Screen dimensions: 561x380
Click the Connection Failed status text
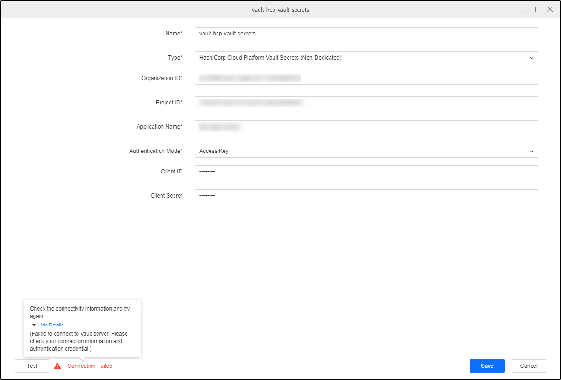[x=90, y=366]
